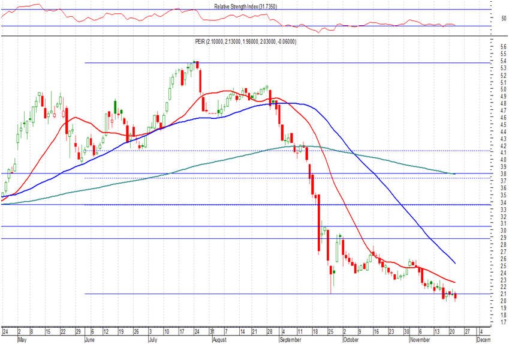The height and width of the screenshot is (344, 509).
Task: Click the RSI 50 level label
Action: click(504, 18)
